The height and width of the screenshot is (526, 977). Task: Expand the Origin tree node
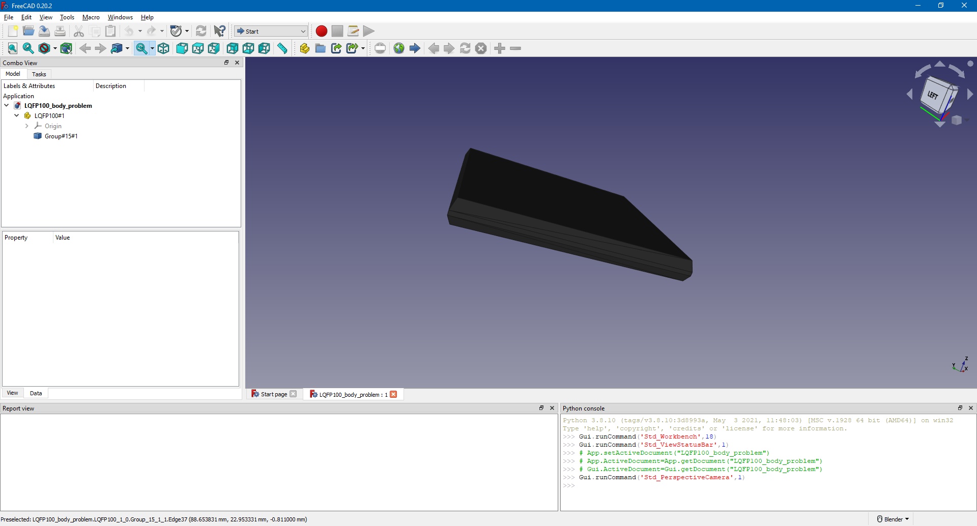[x=26, y=126]
